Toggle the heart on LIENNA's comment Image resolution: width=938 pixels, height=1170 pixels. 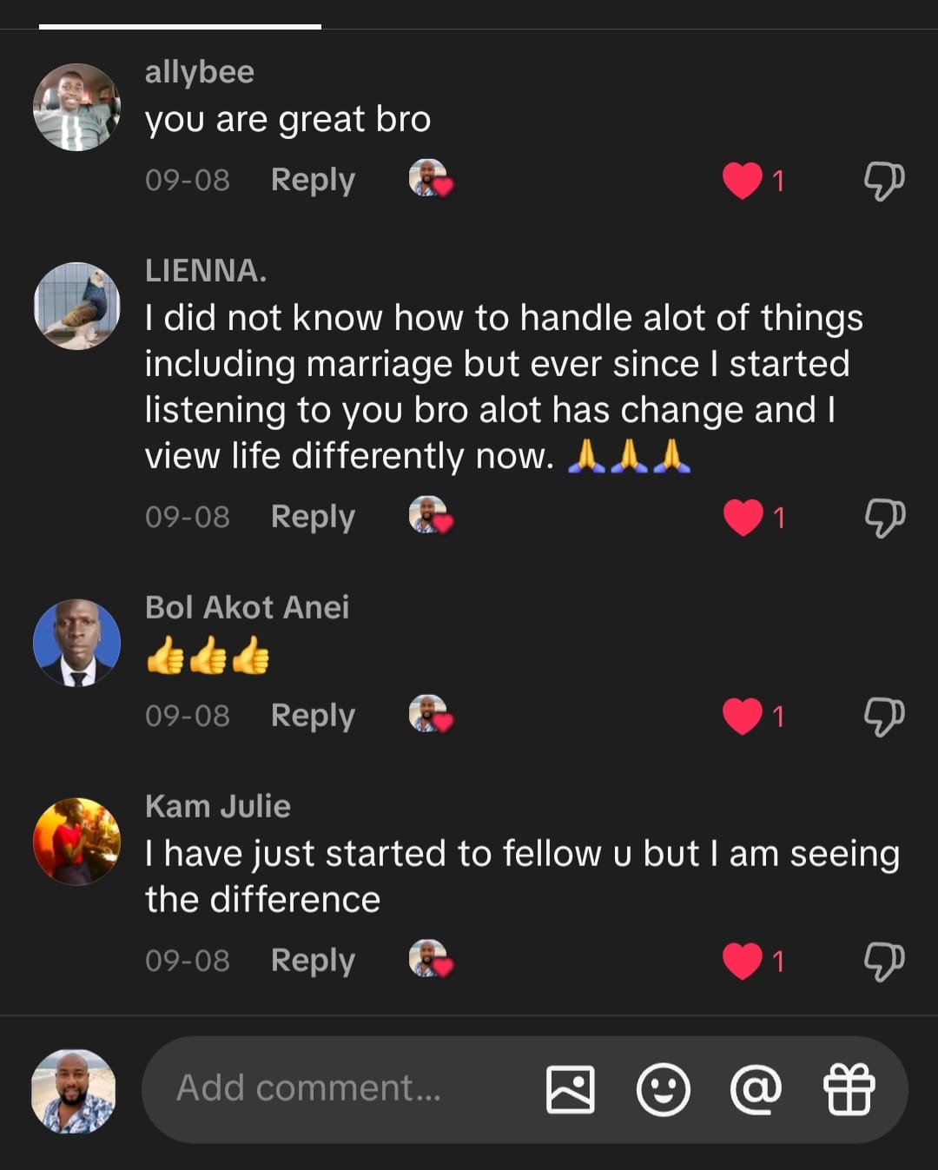coord(743,518)
